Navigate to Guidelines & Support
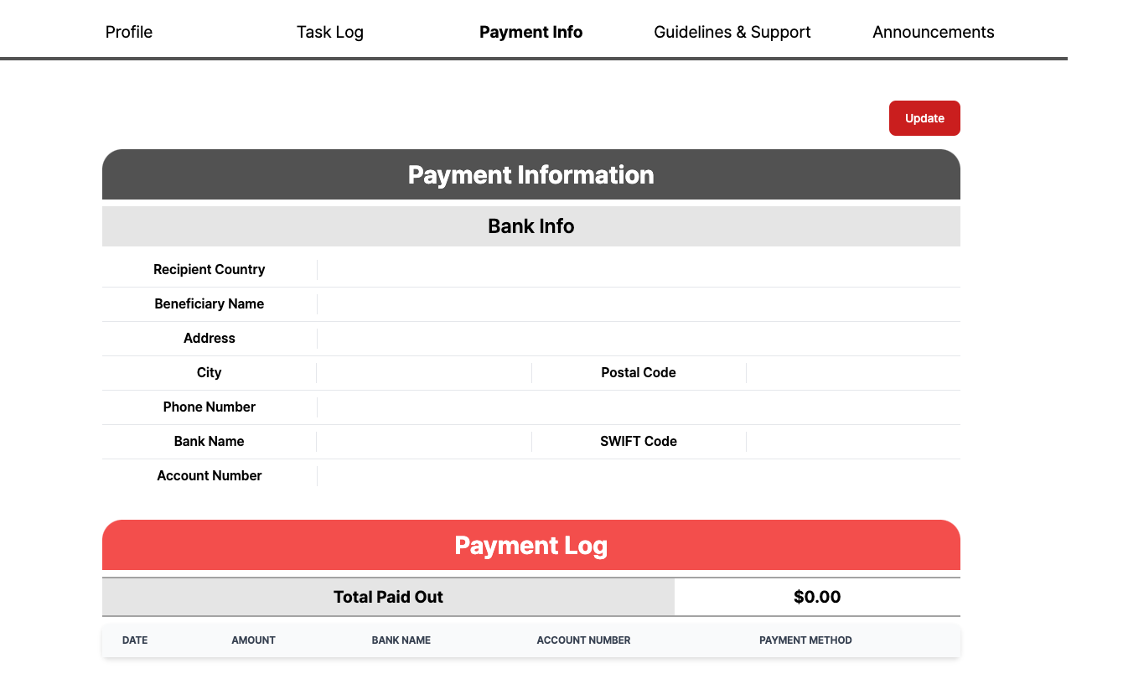This screenshot has height=679, width=1123. [732, 32]
